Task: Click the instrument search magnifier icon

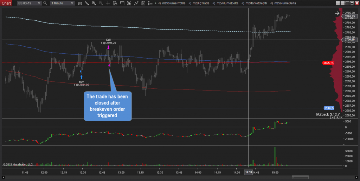Action: [45, 3]
